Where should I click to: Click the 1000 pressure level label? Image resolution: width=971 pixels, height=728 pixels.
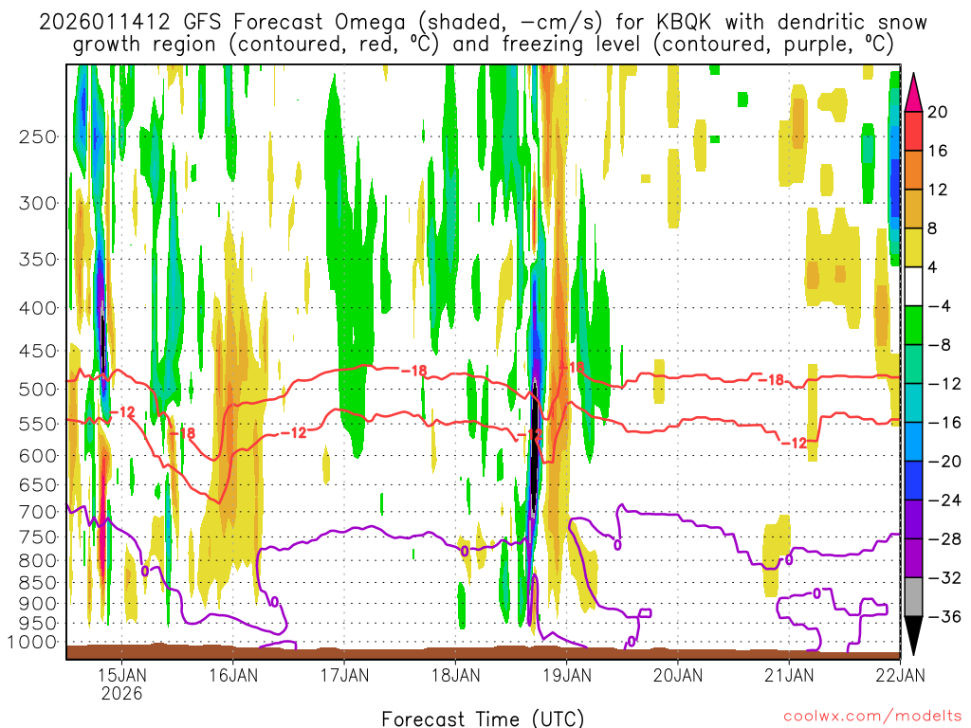click(32, 643)
